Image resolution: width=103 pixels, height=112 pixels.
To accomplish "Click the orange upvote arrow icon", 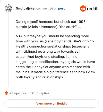I will point(6,93).
